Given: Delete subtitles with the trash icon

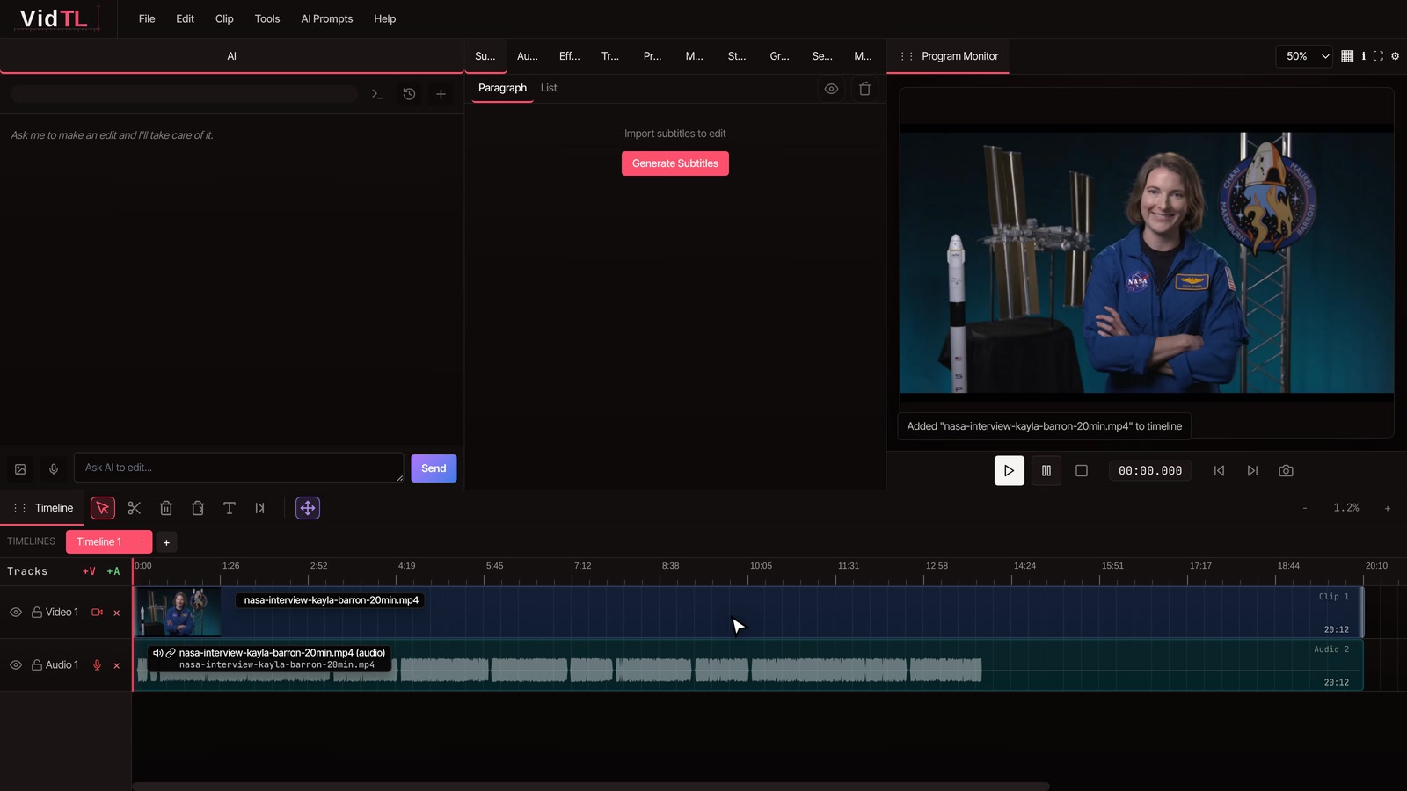Looking at the screenshot, I should coord(864,89).
